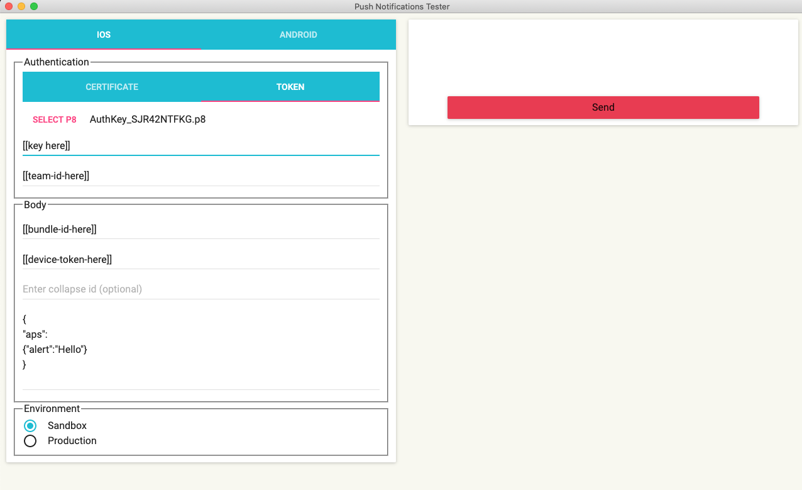Minimize the window with yellow button

click(21, 6)
